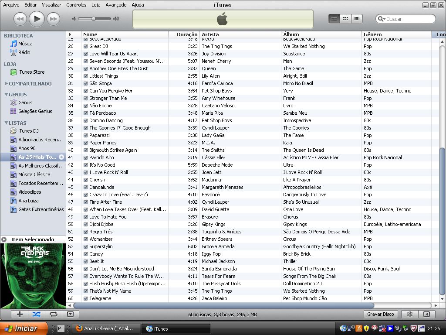Click the volume slider knob
Image resolution: width=446 pixels, height=335 pixels.
tap(94, 19)
